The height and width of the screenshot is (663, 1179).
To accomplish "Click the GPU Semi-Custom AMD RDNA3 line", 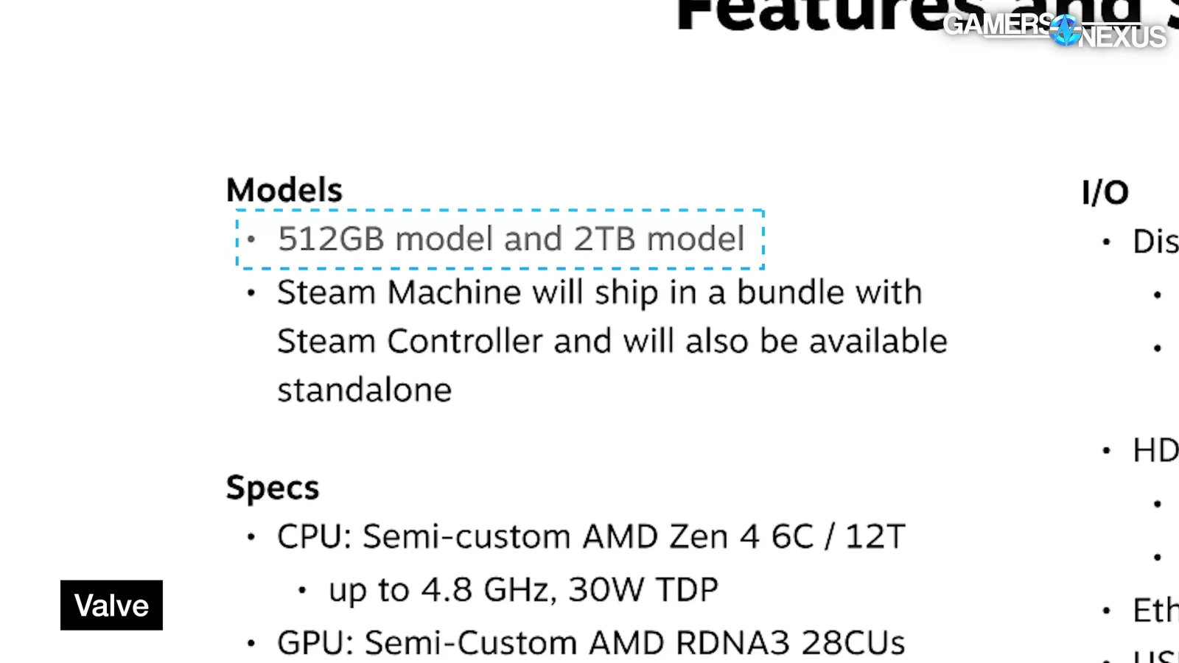I will pyautogui.click(x=590, y=642).
